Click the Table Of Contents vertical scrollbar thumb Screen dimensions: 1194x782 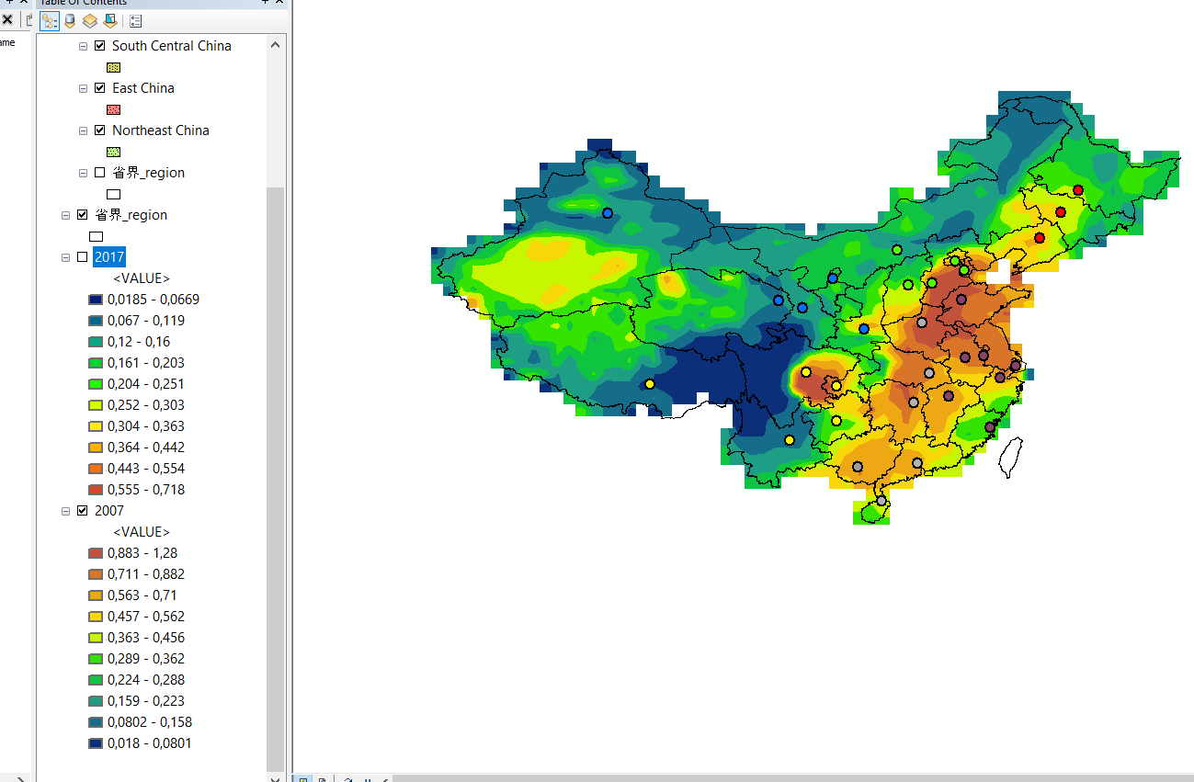coord(276,478)
